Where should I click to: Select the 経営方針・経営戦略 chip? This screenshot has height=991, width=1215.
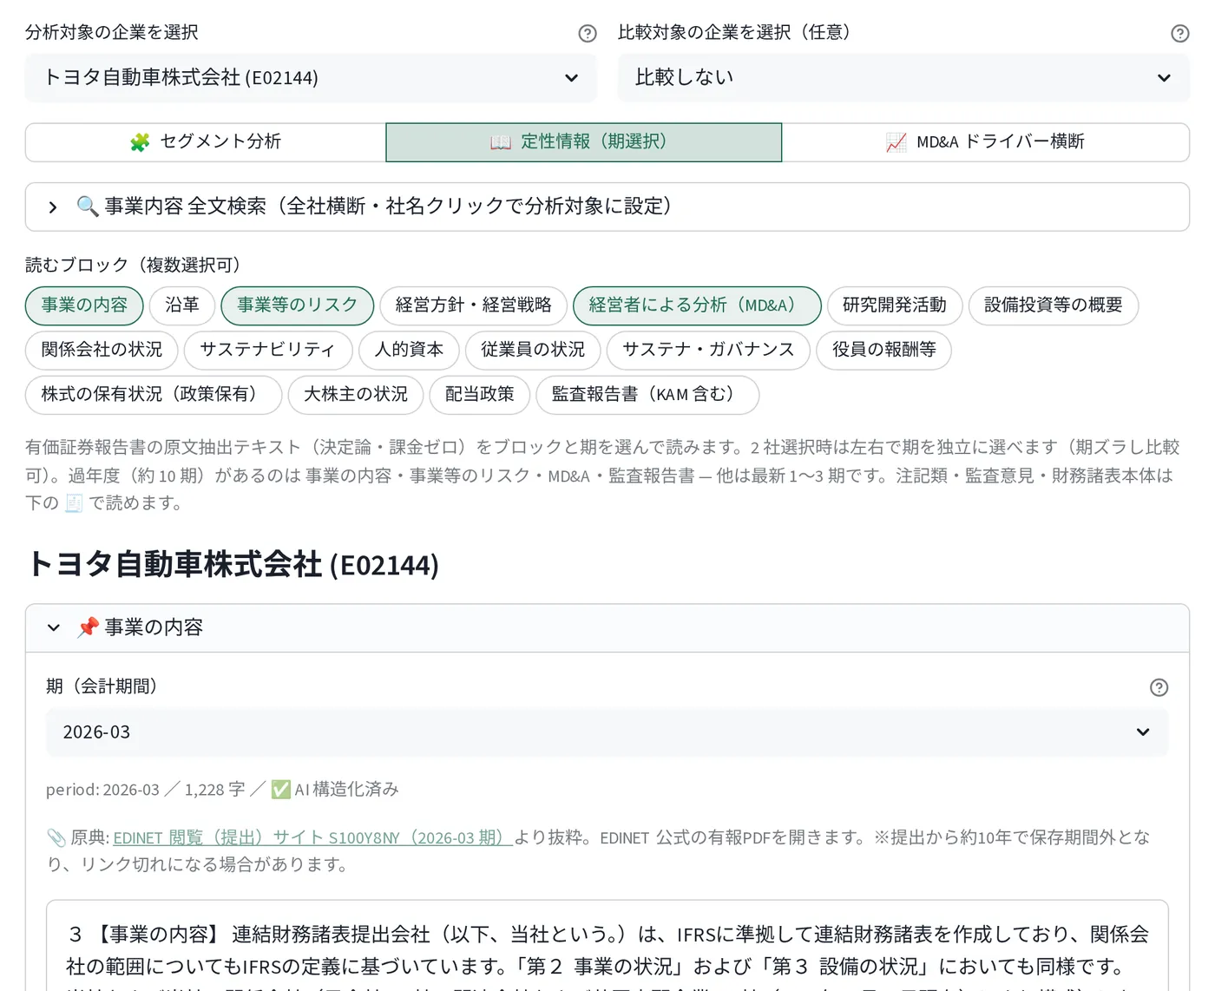[x=474, y=305]
